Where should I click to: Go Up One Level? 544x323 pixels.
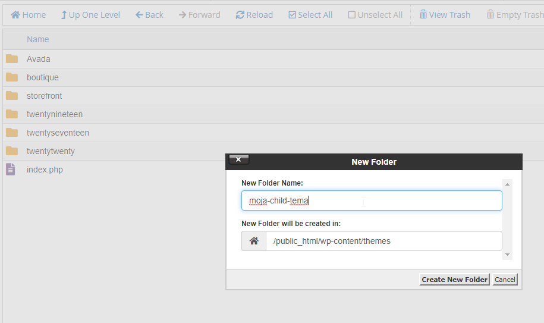pos(90,15)
